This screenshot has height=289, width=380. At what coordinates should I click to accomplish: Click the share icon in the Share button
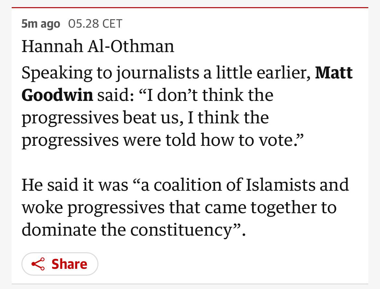pyautogui.click(x=38, y=264)
